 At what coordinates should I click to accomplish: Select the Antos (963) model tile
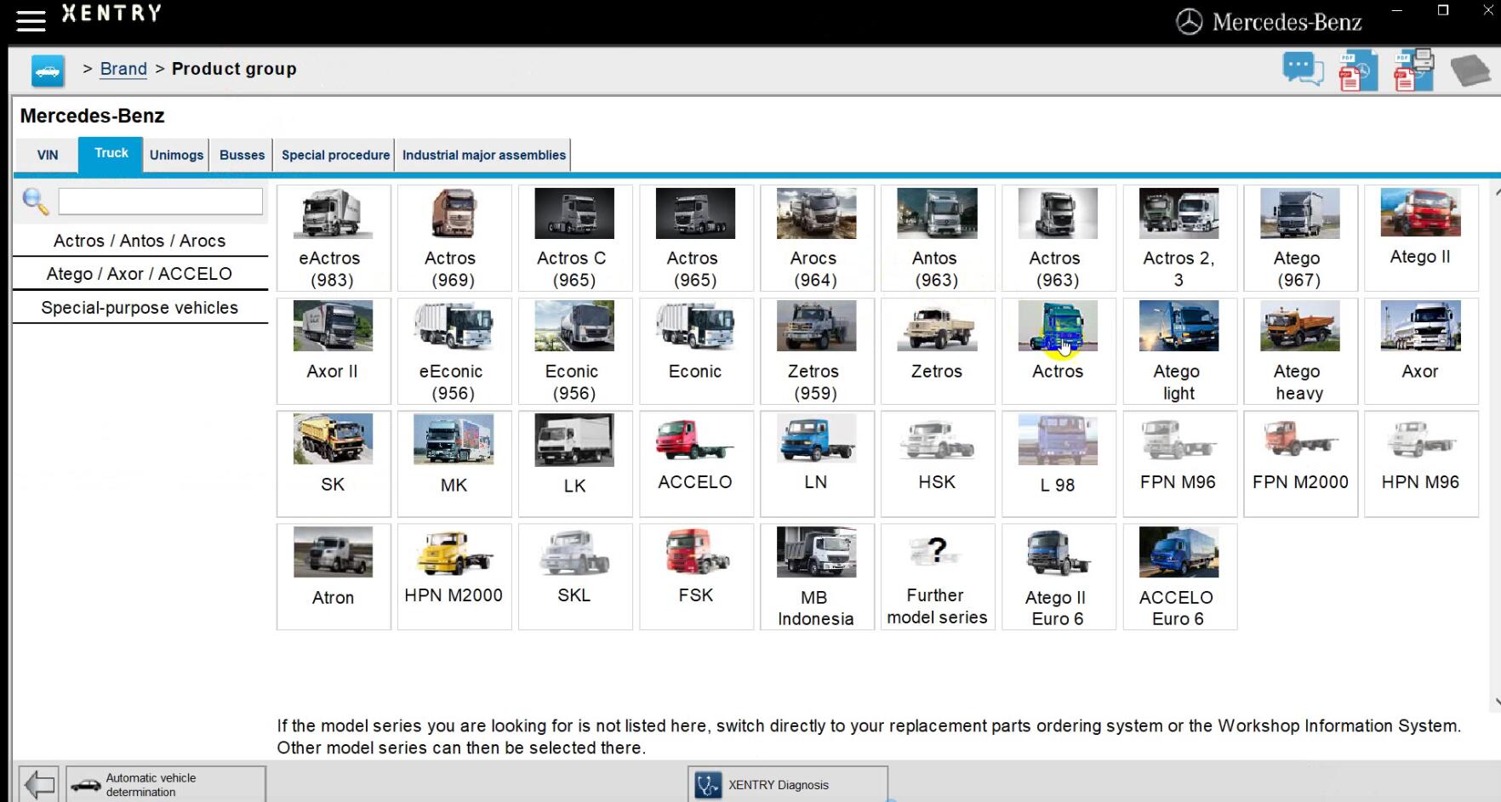tap(938, 238)
